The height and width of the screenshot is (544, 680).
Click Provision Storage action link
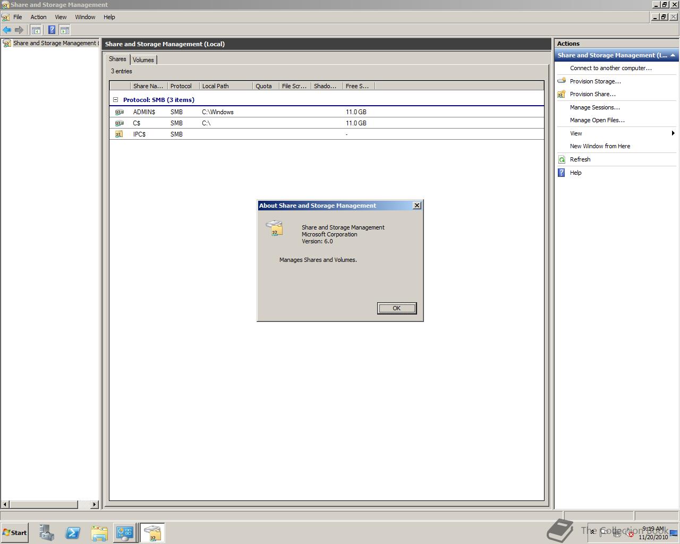click(x=595, y=81)
